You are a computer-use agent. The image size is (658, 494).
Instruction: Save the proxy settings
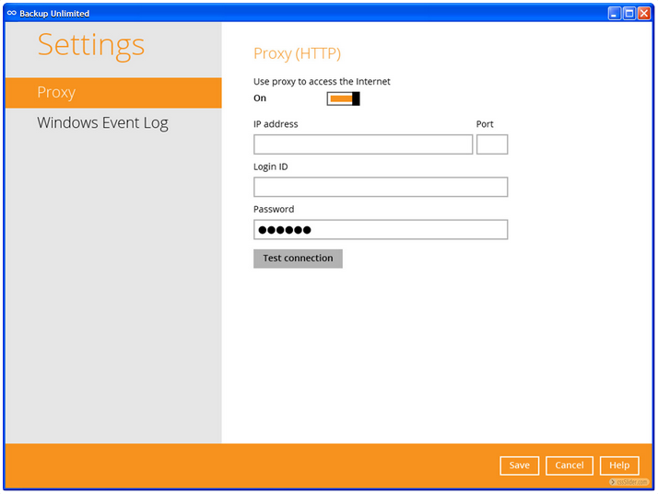[x=520, y=465]
